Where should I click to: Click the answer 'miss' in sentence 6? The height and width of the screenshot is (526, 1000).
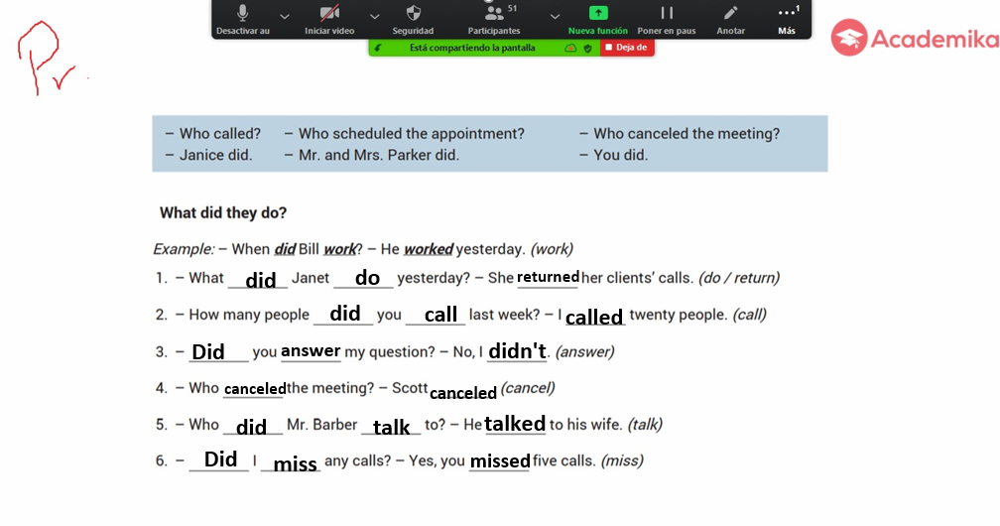click(x=295, y=464)
